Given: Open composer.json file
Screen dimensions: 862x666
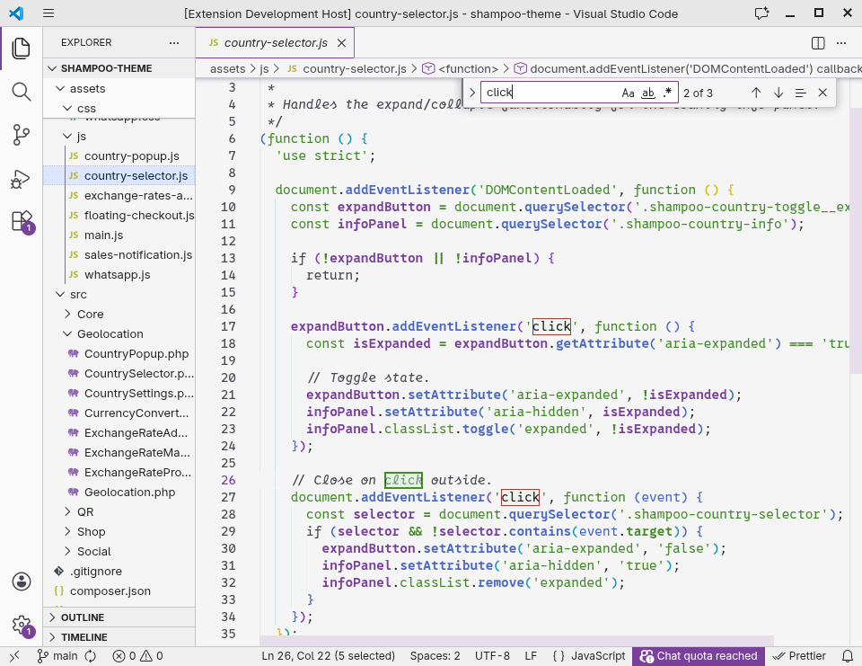Looking at the screenshot, I should (119, 591).
